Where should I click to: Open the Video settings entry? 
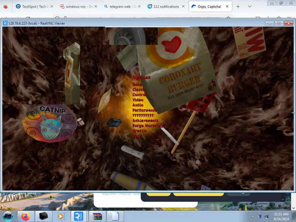138,100
